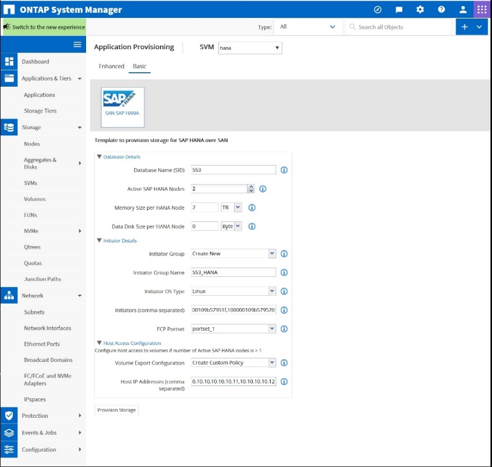Open the SVM hana dropdown
Viewport: 492px width, 467px height.
pyautogui.click(x=250, y=48)
